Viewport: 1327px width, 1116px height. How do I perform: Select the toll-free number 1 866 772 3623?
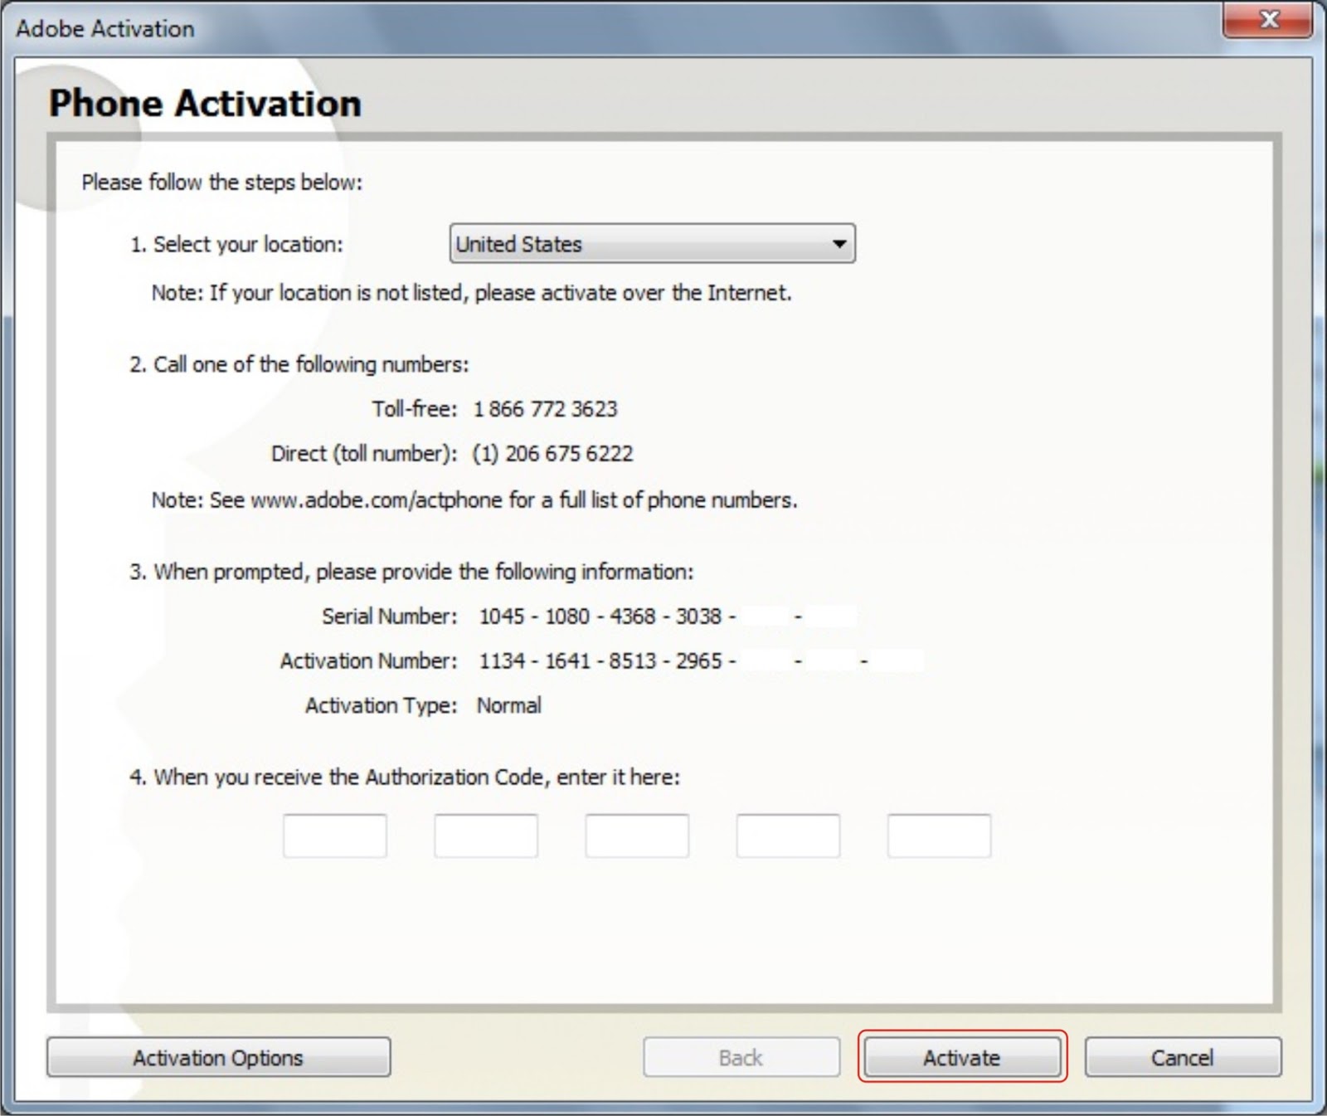[546, 409]
